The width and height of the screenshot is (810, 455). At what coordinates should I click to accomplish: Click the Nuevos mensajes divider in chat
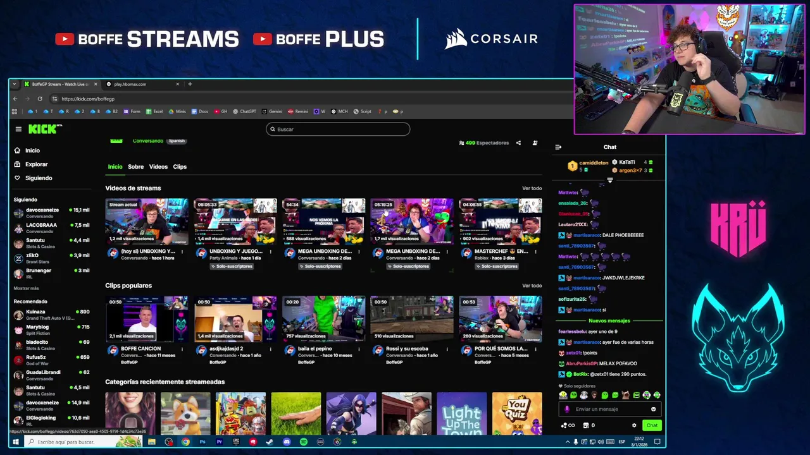tap(609, 321)
